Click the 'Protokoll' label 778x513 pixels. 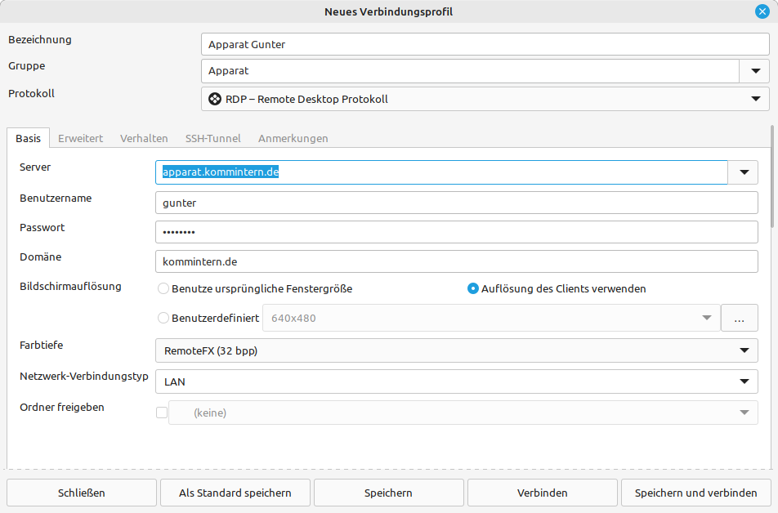point(31,93)
